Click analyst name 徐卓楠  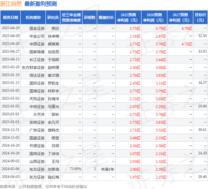(53, 36)
